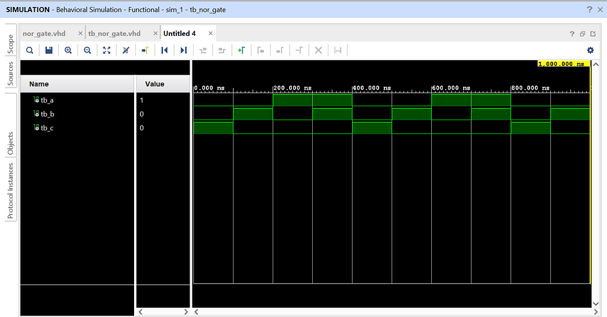Open waveform settings gear

[x=590, y=50]
